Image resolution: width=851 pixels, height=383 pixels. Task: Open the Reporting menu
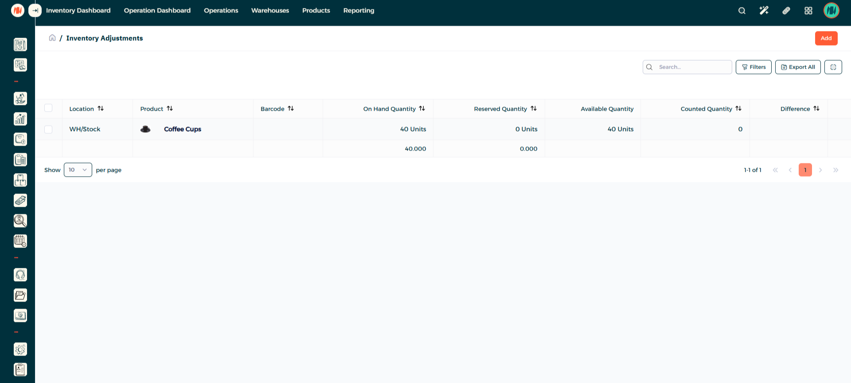(x=359, y=11)
